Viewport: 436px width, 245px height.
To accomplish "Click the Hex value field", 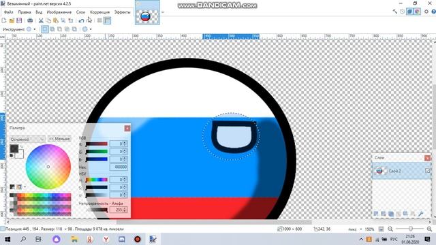I will [x=119, y=167].
